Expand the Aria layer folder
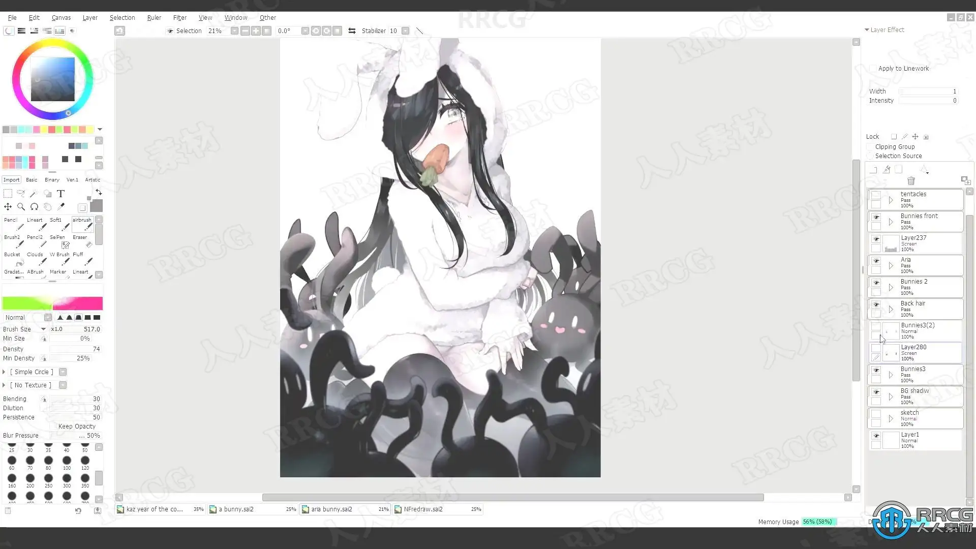Screen dimensions: 976x549 (x=891, y=265)
